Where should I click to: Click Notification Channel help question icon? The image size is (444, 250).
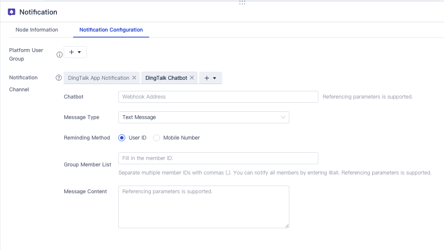tap(59, 78)
